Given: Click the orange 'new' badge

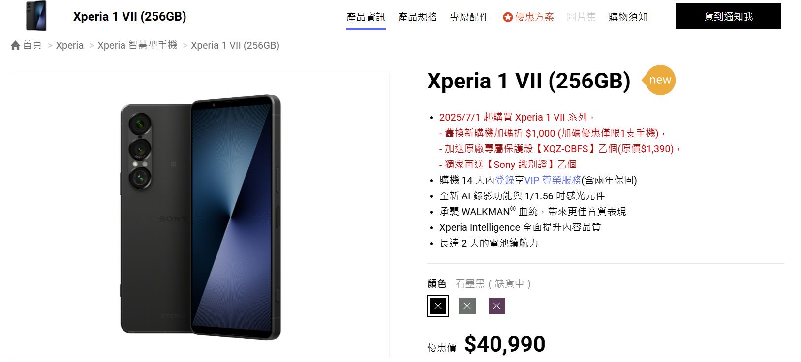Looking at the screenshot, I should click(659, 80).
